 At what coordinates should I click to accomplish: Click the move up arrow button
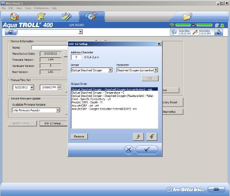[x=138, y=137]
